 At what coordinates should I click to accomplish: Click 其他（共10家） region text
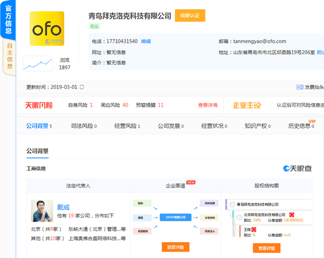tap(48, 239)
